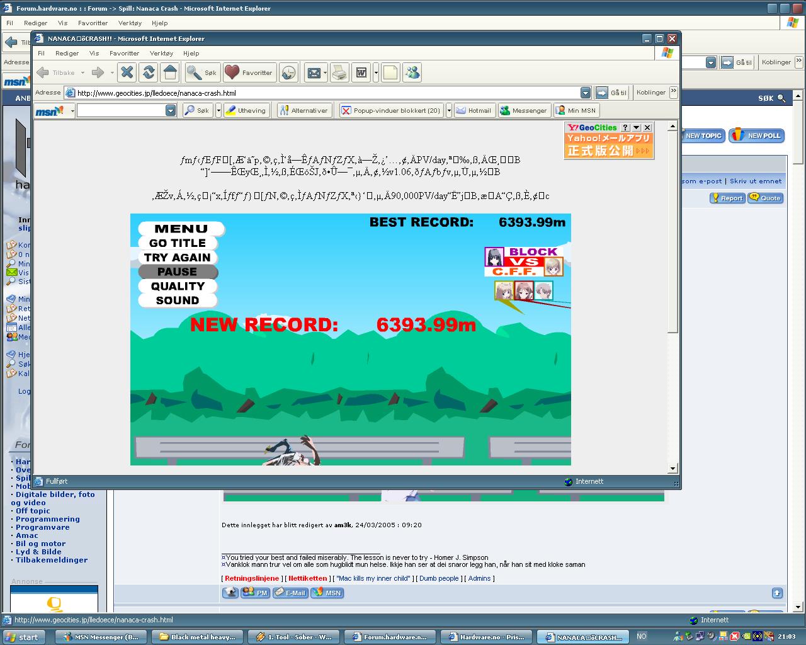This screenshot has height=645, width=806.
Task: Click the Windows start button
Action: [24, 637]
